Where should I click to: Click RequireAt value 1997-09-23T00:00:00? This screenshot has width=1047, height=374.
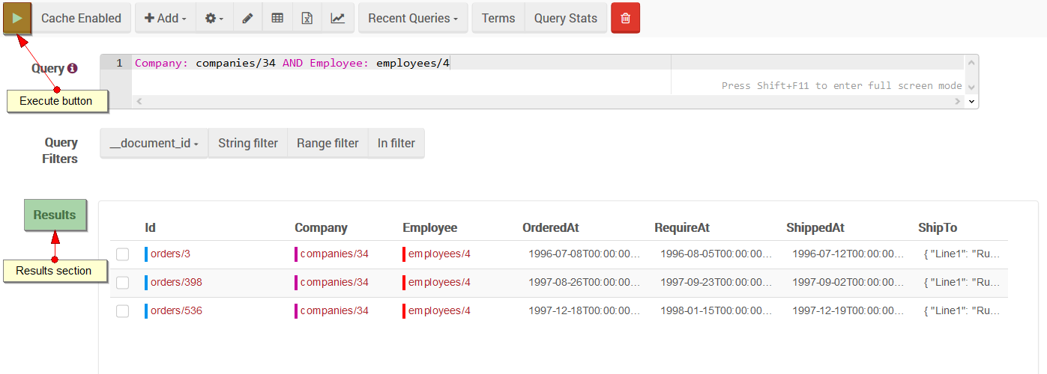(x=716, y=283)
